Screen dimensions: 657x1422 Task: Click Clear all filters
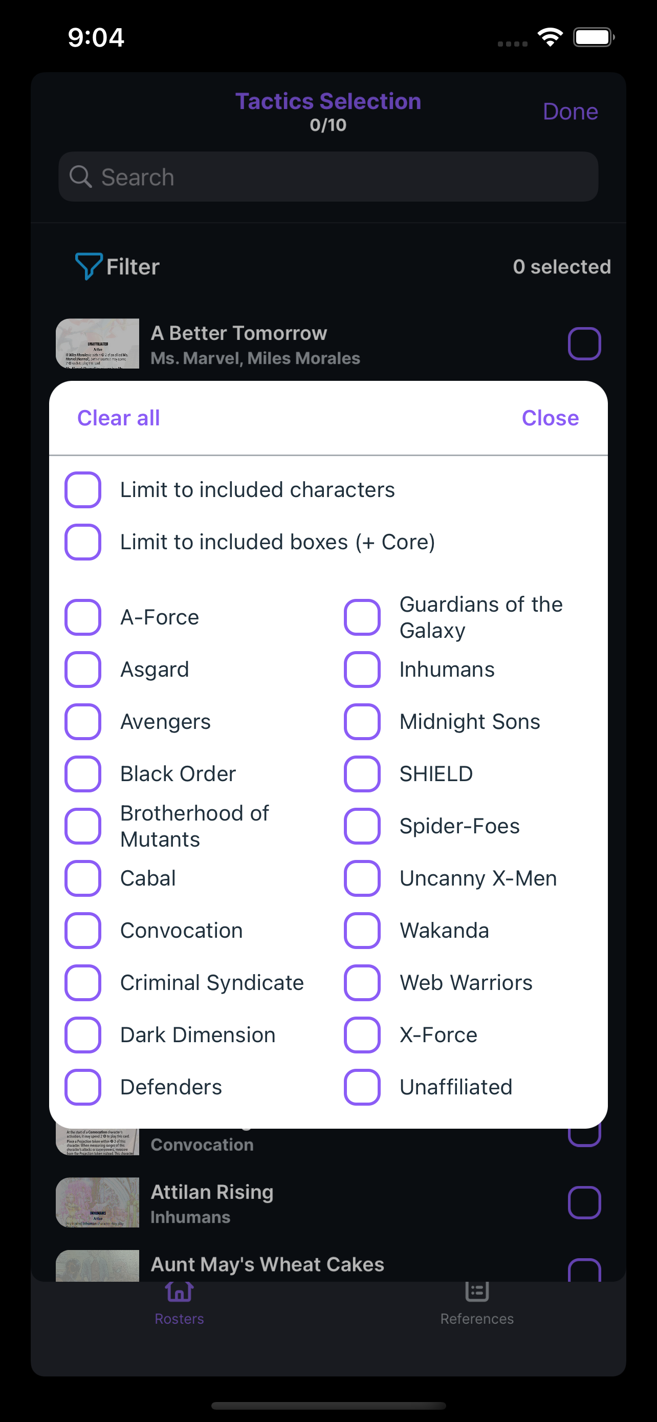pos(119,418)
